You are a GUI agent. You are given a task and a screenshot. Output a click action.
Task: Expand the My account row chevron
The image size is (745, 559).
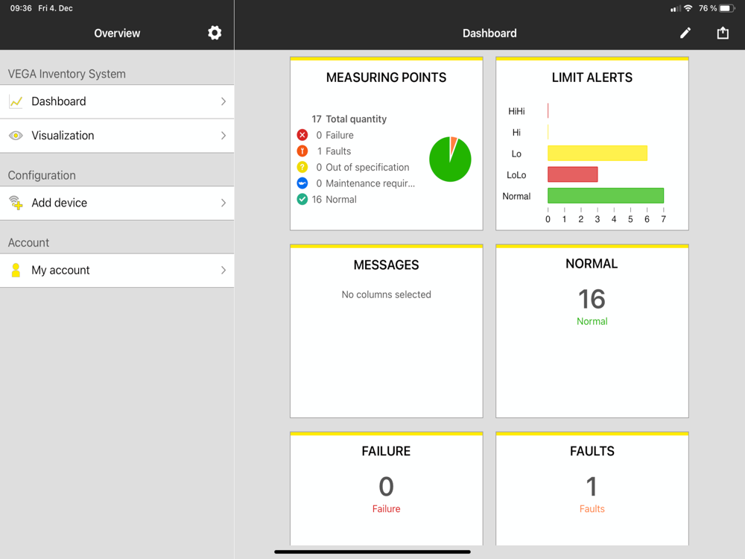pyautogui.click(x=223, y=271)
